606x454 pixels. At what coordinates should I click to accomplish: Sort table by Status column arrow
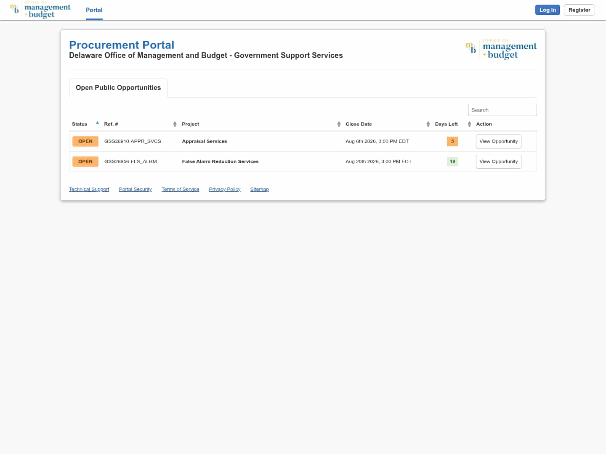click(x=97, y=123)
